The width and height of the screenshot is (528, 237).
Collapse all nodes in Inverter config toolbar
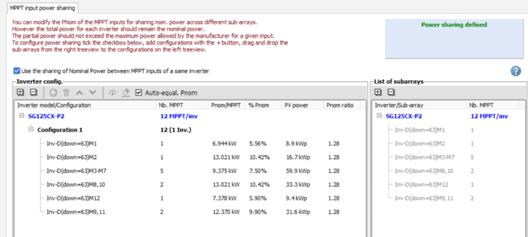click(x=33, y=92)
